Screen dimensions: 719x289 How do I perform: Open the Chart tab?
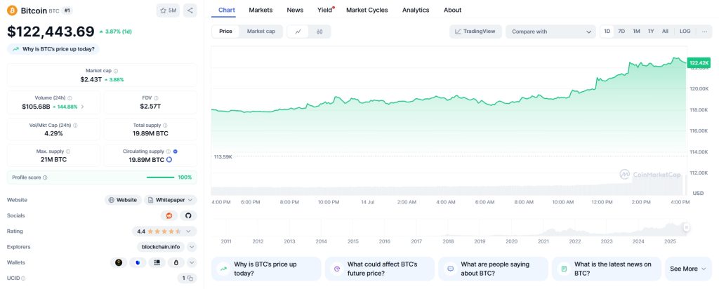click(x=227, y=10)
